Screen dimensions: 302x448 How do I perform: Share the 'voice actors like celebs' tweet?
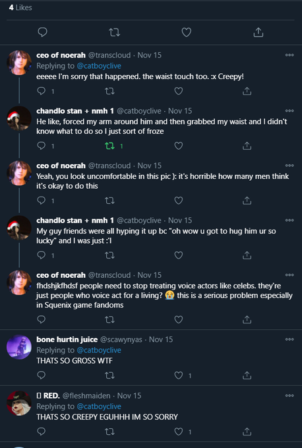(x=247, y=319)
